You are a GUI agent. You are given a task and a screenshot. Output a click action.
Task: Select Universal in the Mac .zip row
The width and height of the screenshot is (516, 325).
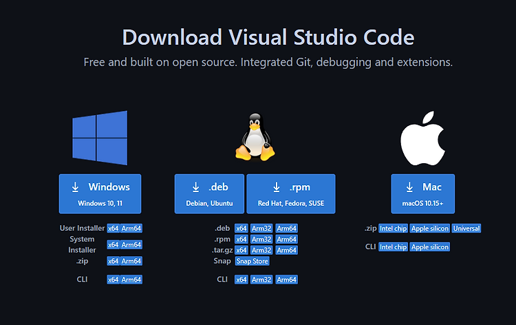click(466, 228)
